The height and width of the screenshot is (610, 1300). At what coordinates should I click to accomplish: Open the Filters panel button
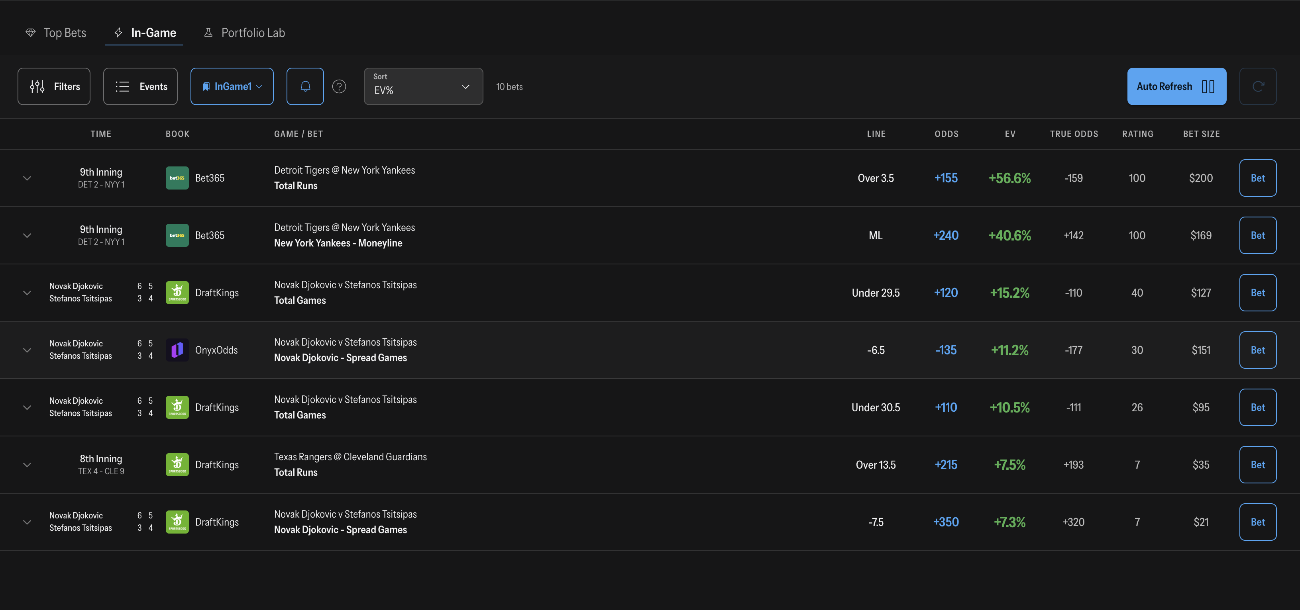click(54, 86)
